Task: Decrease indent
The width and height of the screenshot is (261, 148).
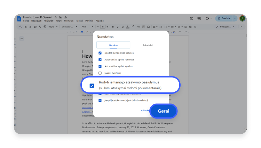Action: coord(185,27)
